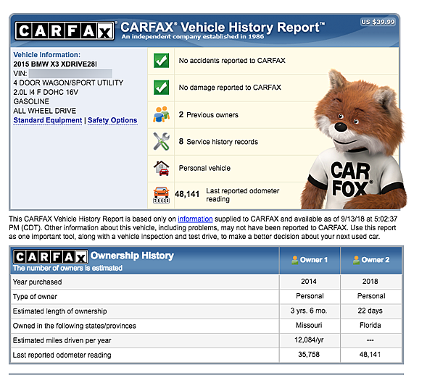Click the blurred VIN number field

pyautogui.click(x=70, y=73)
